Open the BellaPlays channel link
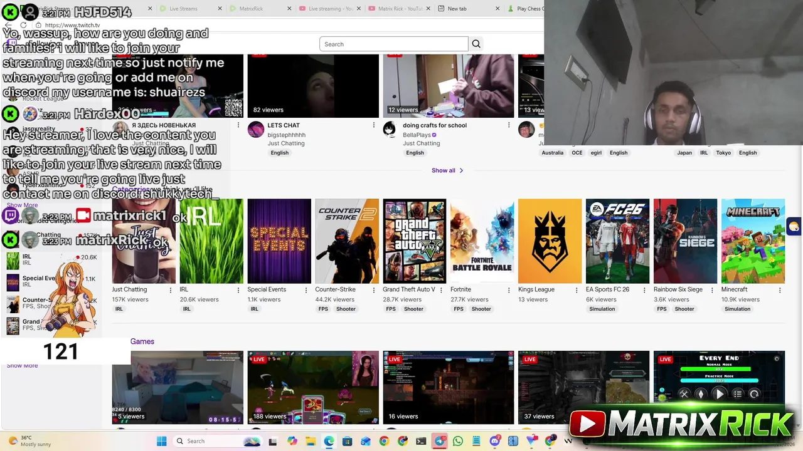 417,135
